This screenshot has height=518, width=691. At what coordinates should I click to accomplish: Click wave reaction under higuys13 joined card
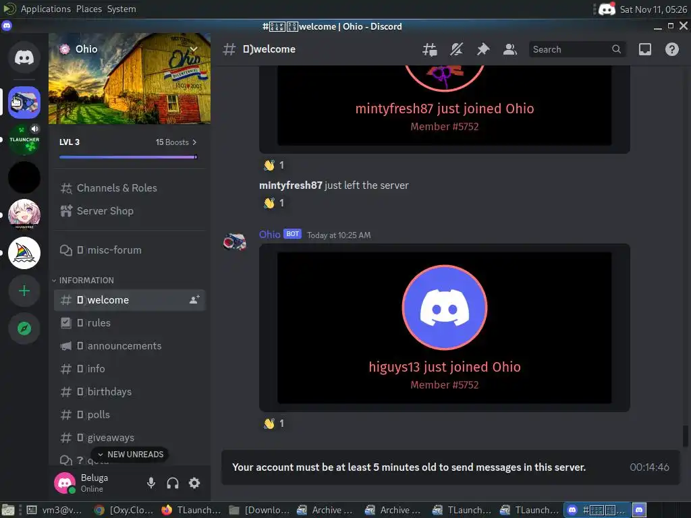click(274, 424)
